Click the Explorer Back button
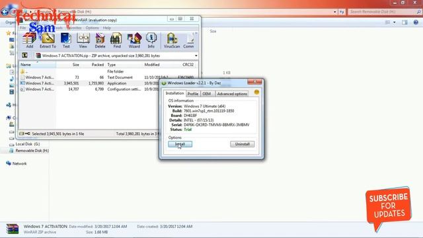Screen dimensions: 423x238 5,12
